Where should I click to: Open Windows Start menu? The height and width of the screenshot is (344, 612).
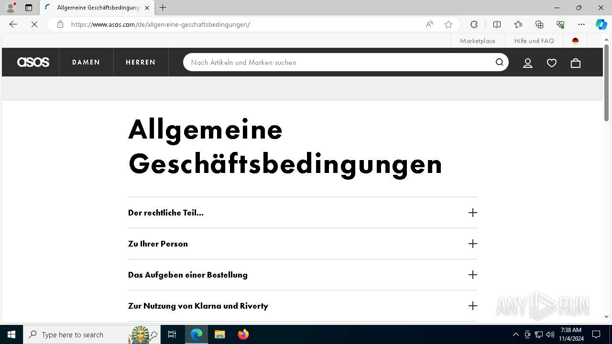click(x=11, y=334)
